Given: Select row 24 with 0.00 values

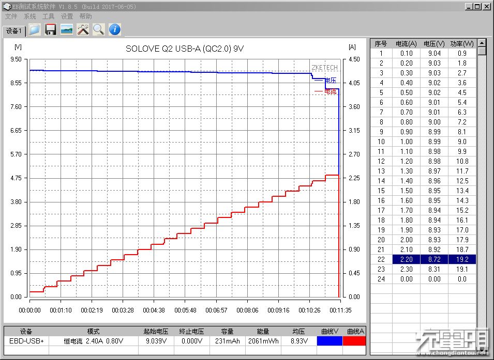Looking at the screenshot, I should (423, 279).
